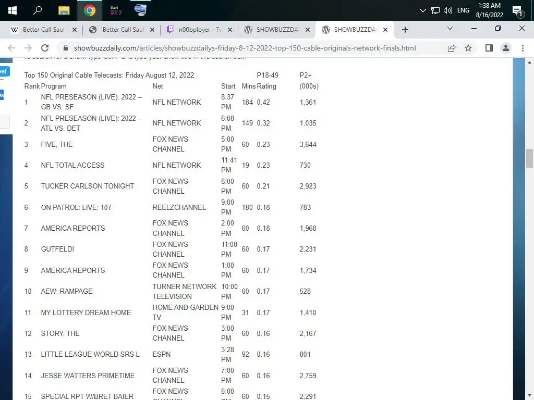This screenshot has width=534, height=400.
Task: Click scrollbar up arrow
Action: coord(529,63)
